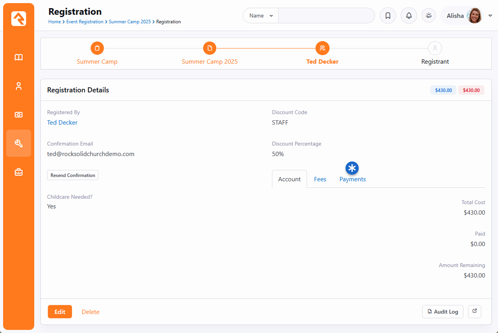Click the search input field in header
The width and height of the screenshot is (498, 333).
(x=326, y=16)
